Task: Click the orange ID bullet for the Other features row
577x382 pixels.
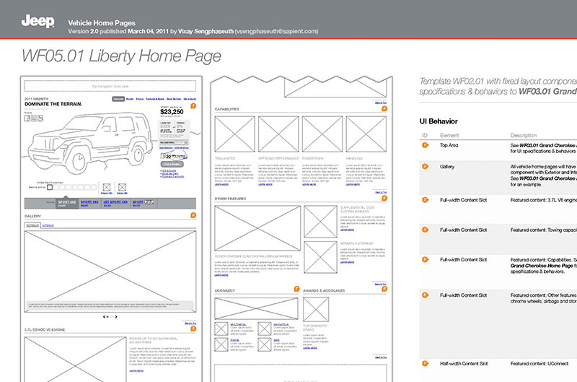Action: (425, 295)
